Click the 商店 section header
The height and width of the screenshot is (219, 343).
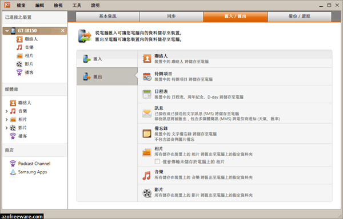9,150
